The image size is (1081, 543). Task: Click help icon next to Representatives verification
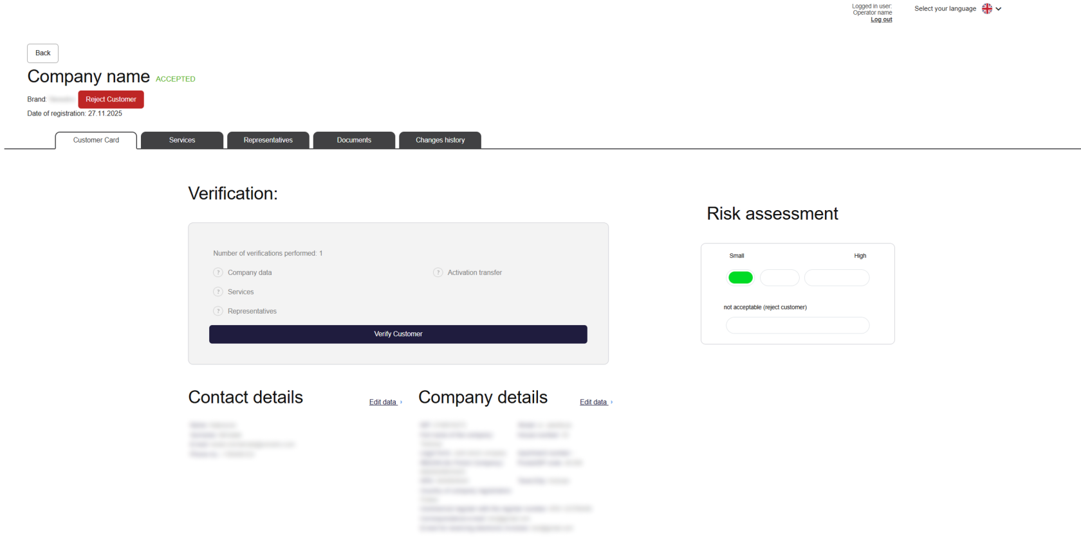click(218, 311)
